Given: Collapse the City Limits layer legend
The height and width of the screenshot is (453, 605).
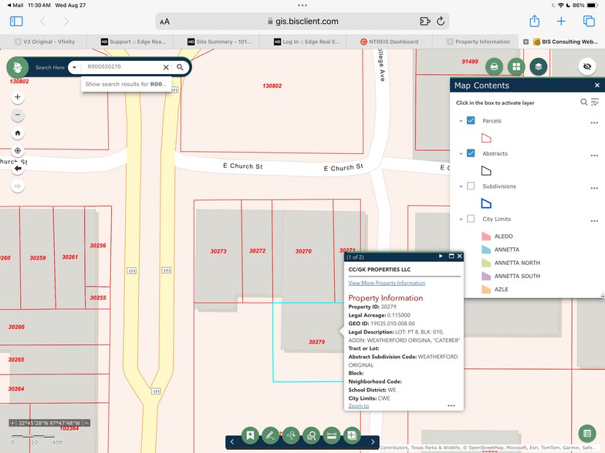Looking at the screenshot, I should pos(461,220).
